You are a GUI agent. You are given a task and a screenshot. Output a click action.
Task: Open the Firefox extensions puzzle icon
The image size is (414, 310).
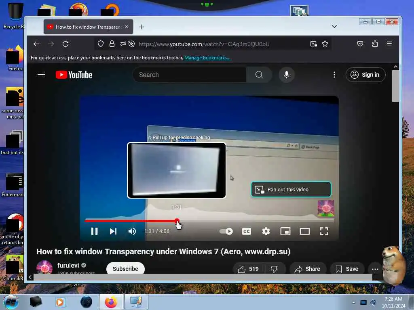tap(375, 44)
